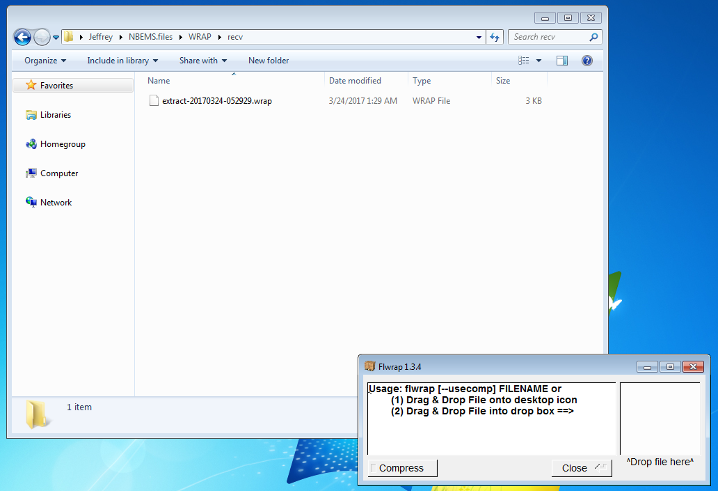718x491 pixels.
Task: Sort by the Type column header
Action: (x=449, y=81)
